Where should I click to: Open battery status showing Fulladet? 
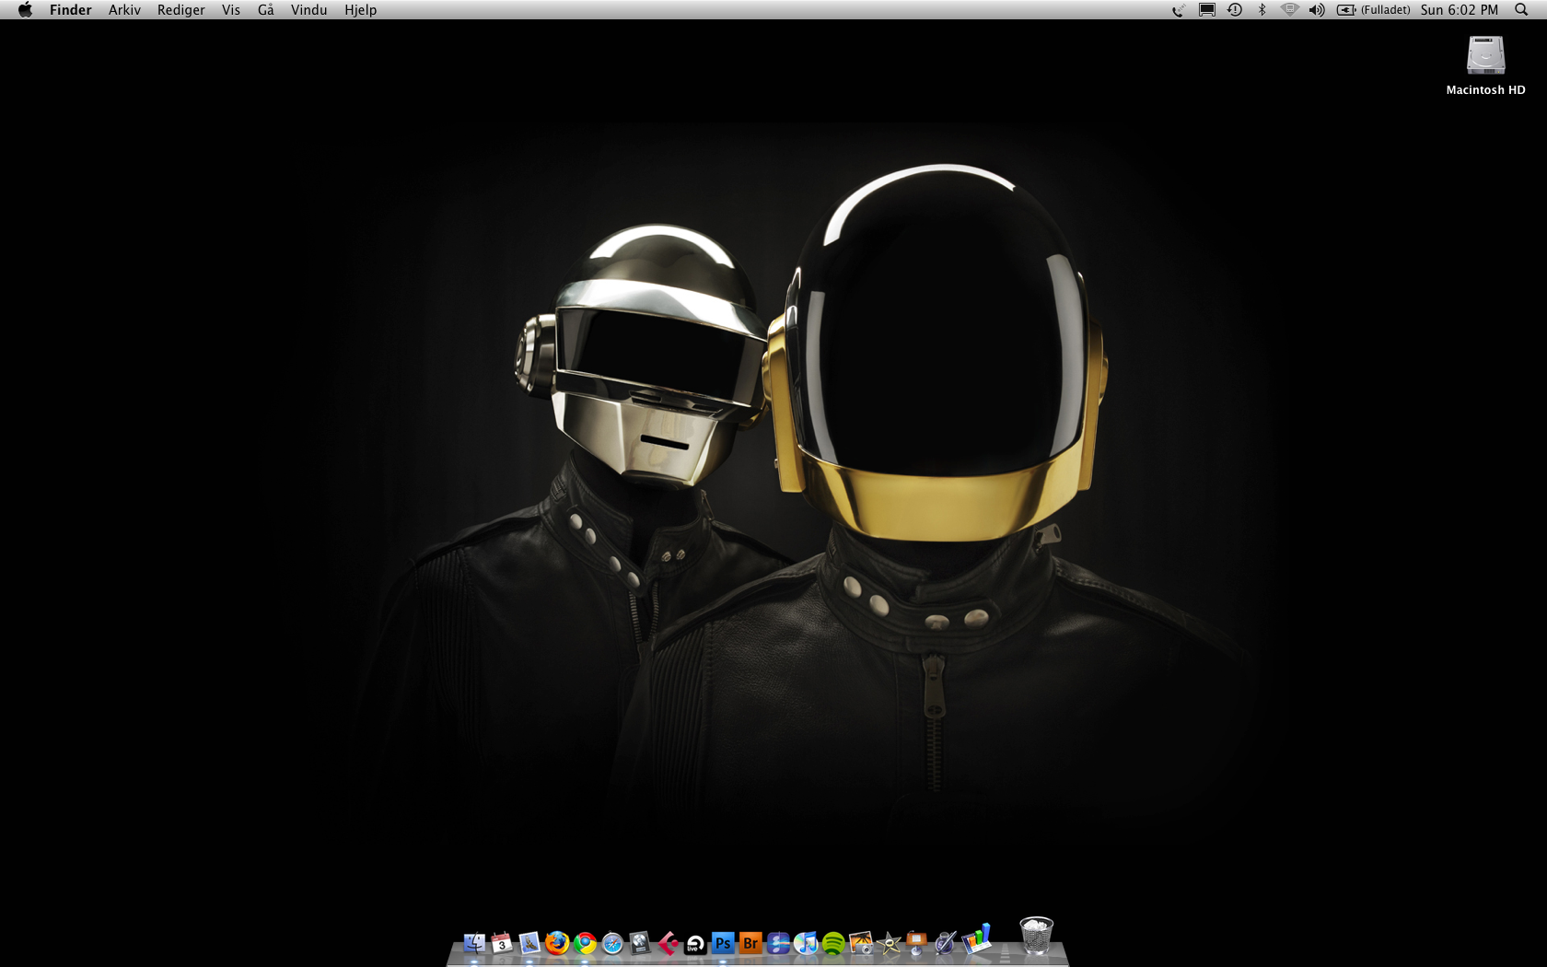tap(1373, 10)
